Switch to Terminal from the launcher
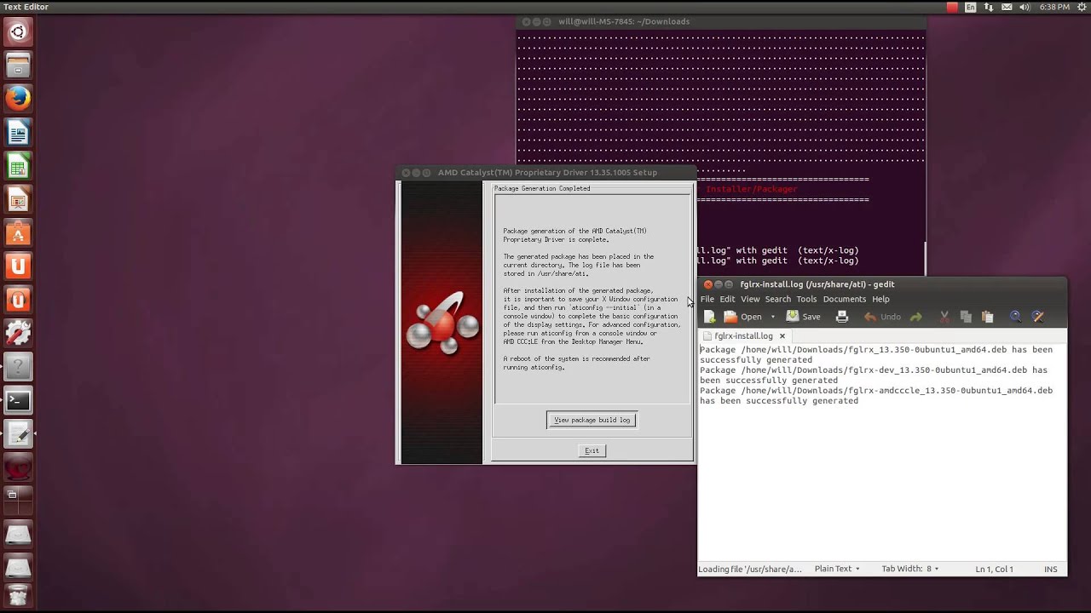Viewport: 1091px width, 613px height. [x=18, y=401]
